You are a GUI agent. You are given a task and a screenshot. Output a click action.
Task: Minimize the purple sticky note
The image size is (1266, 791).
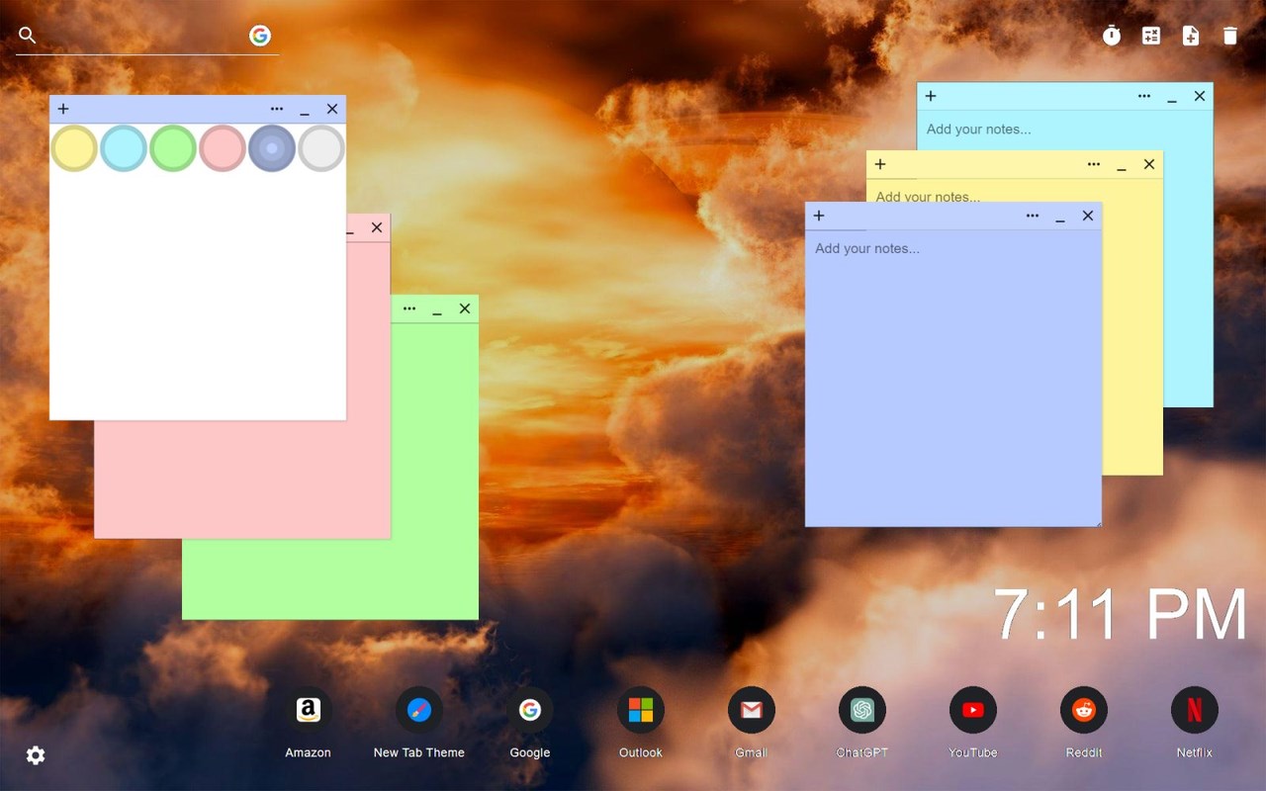pos(1060,218)
